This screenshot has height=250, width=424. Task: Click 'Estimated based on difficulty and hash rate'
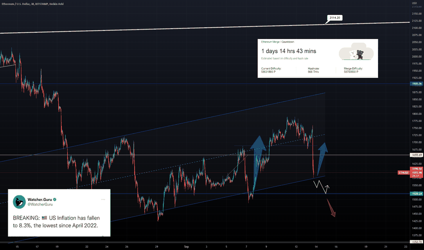[x=284, y=58]
